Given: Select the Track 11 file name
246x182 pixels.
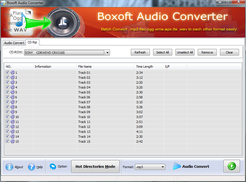Looking at the screenshot, I should click(x=84, y=122).
